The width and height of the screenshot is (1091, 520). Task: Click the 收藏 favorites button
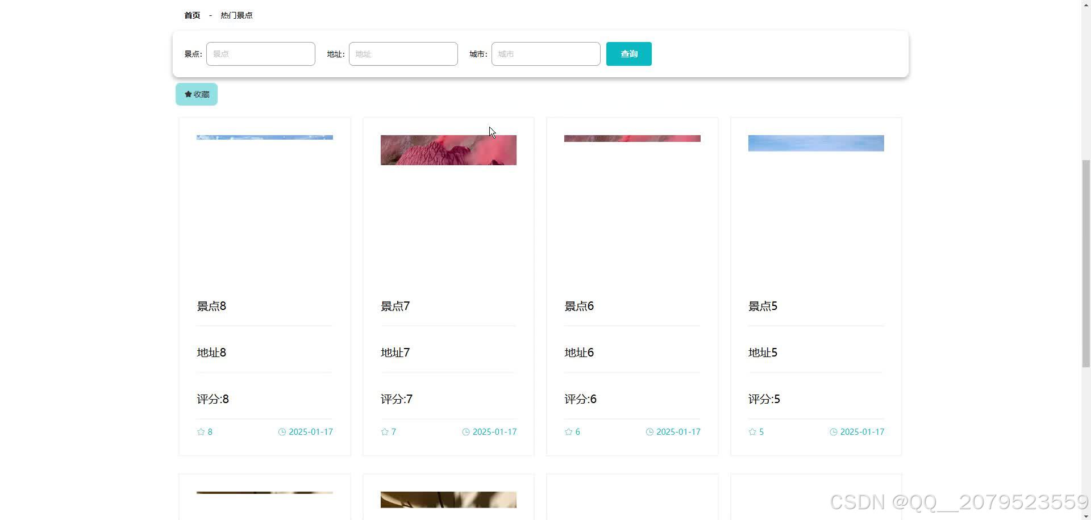coord(197,94)
